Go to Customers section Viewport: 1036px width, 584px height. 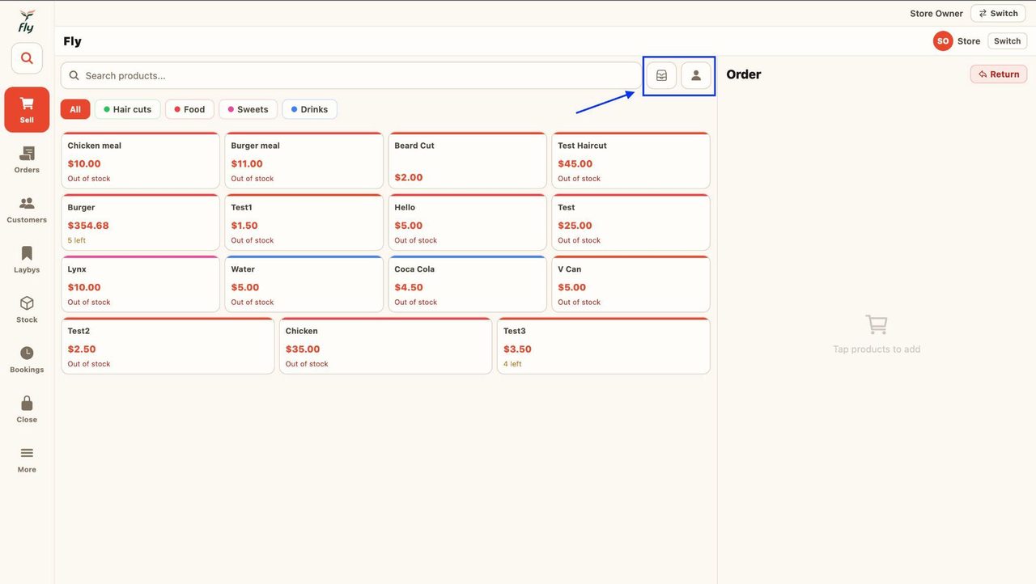(x=27, y=209)
